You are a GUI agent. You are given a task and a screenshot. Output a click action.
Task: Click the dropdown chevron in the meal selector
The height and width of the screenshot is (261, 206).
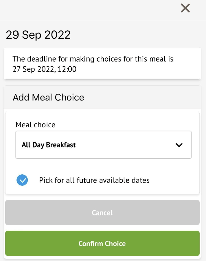(x=179, y=145)
